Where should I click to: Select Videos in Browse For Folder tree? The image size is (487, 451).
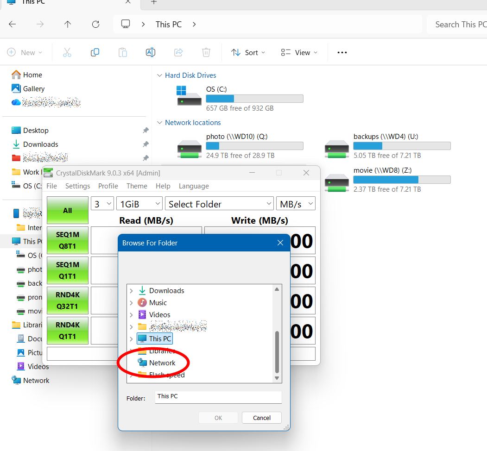[x=154, y=315]
